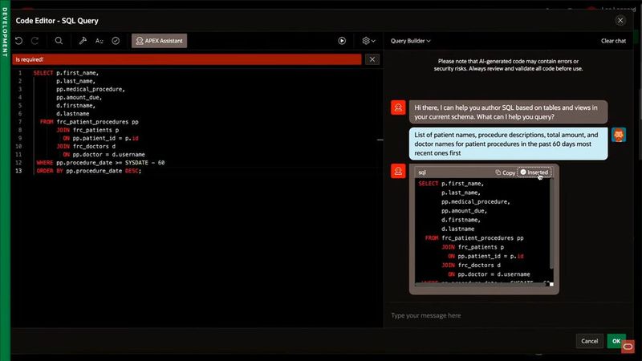Click the Development sidebar strip
Screen dimensions: 642x361
point(5,180)
